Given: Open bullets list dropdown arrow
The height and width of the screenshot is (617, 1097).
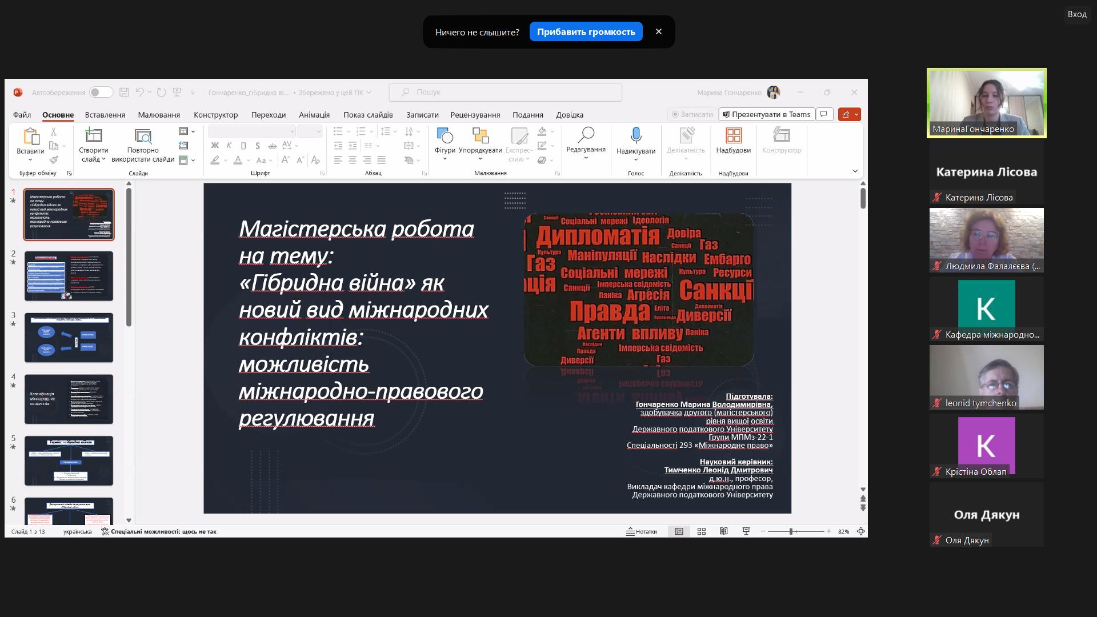Looking at the screenshot, I should (349, 131).
